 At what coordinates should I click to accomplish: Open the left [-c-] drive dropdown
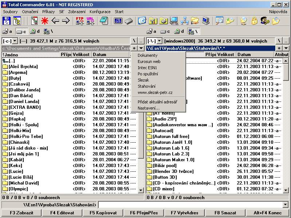tap(15, 41)
